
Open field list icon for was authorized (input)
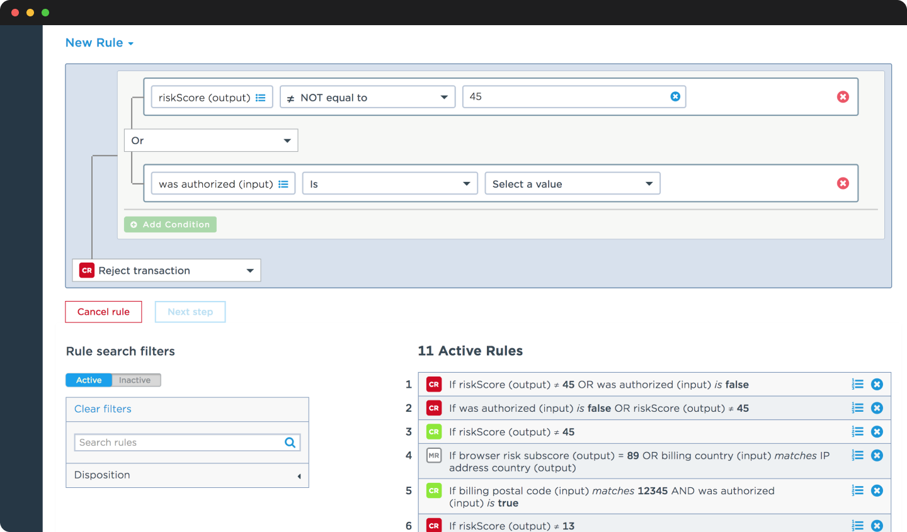click(283, 184)
